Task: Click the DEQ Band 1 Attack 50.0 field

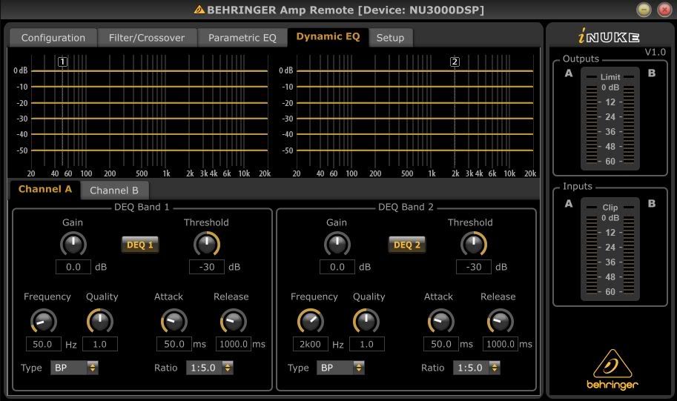Action: click(174, 344)
